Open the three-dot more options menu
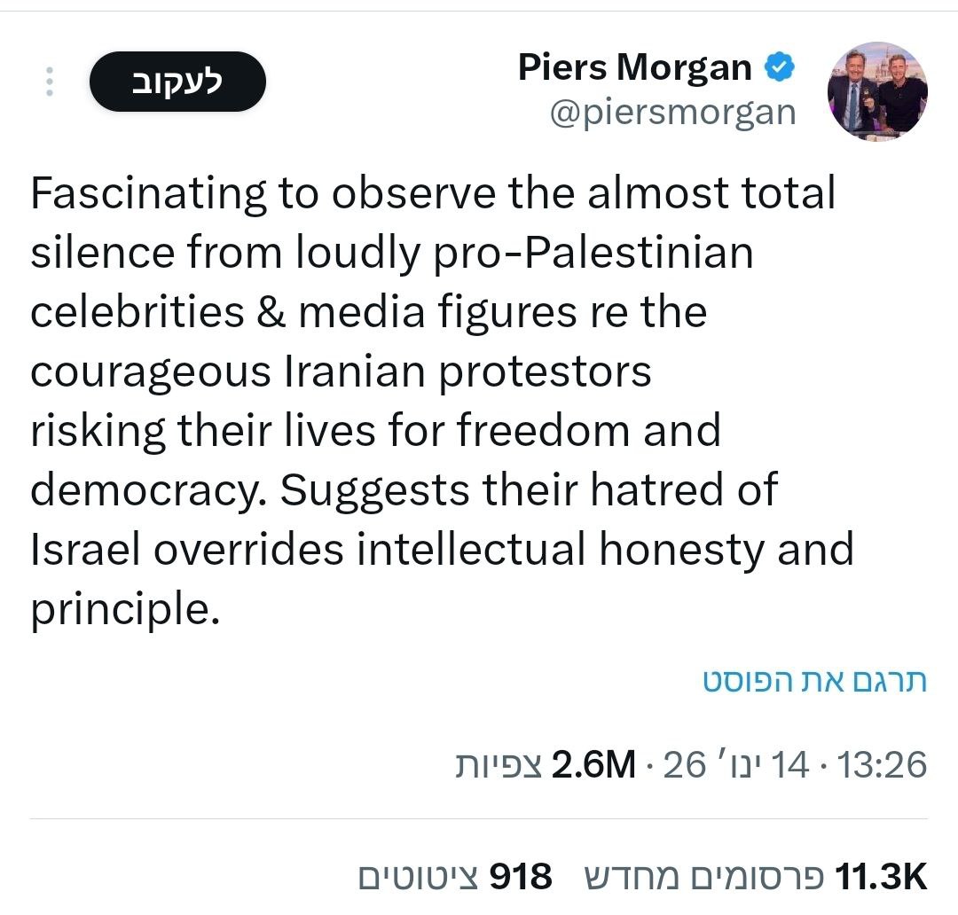Viewport: 958px width, 915px height. click(x=50, y=81)
